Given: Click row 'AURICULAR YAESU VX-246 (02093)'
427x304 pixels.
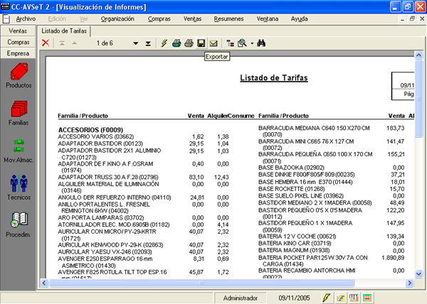Looking at the screenshot, I should 105,252.
